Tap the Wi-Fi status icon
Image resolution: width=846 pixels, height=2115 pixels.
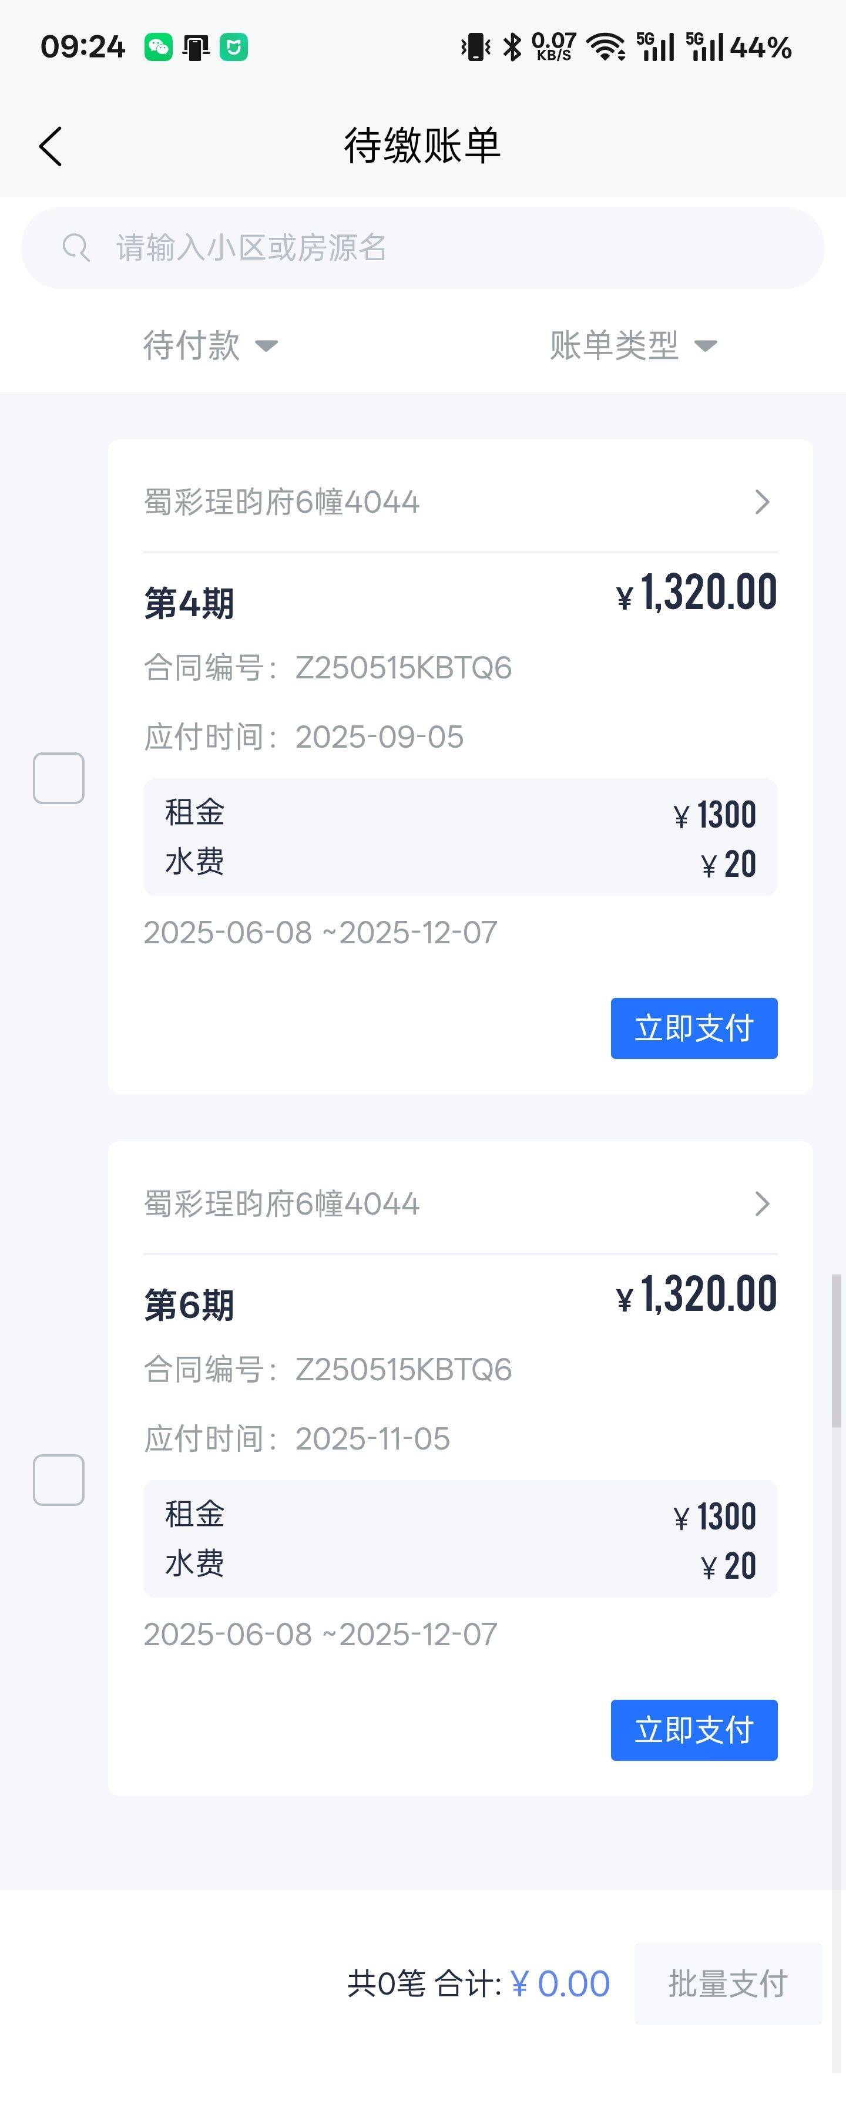tap(606, 47)
